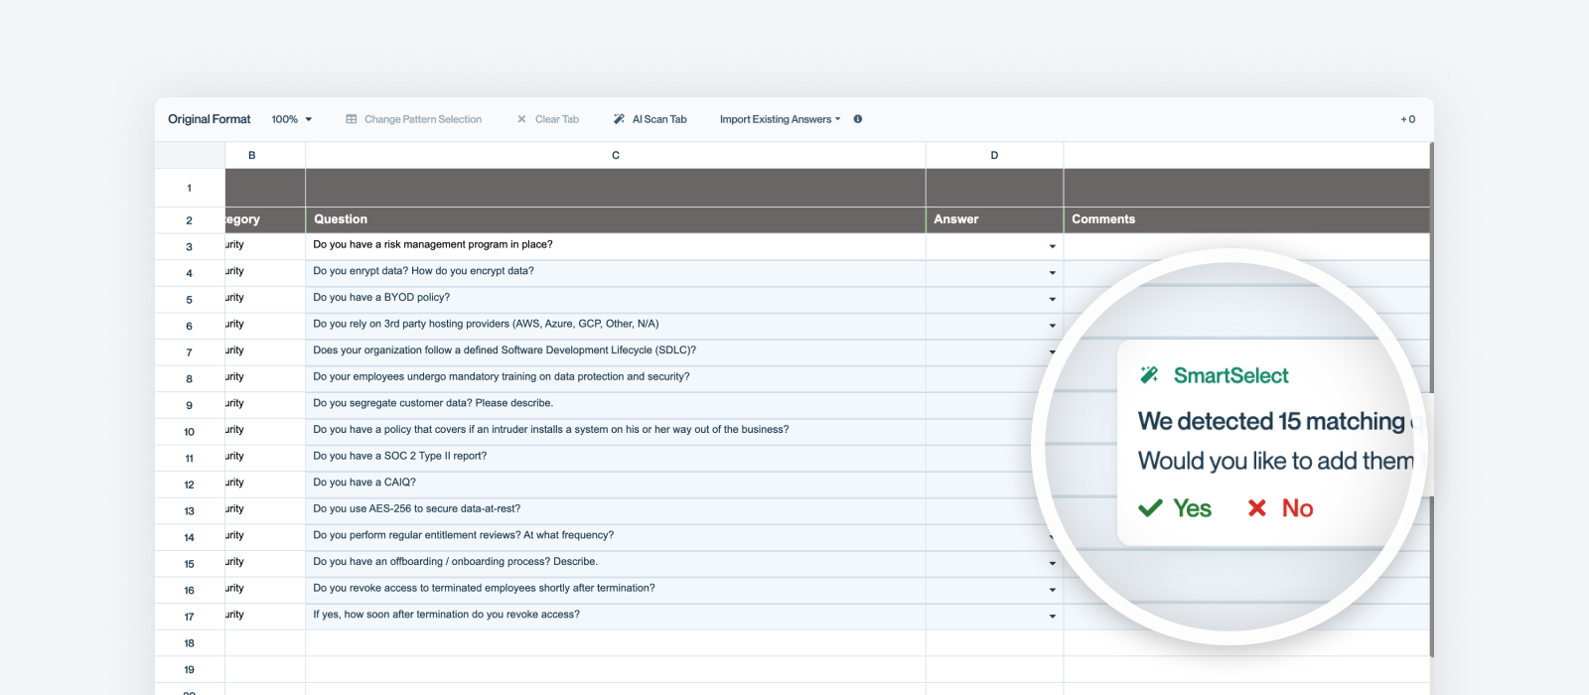Click the AI Scan Tab button

point(650,119)
